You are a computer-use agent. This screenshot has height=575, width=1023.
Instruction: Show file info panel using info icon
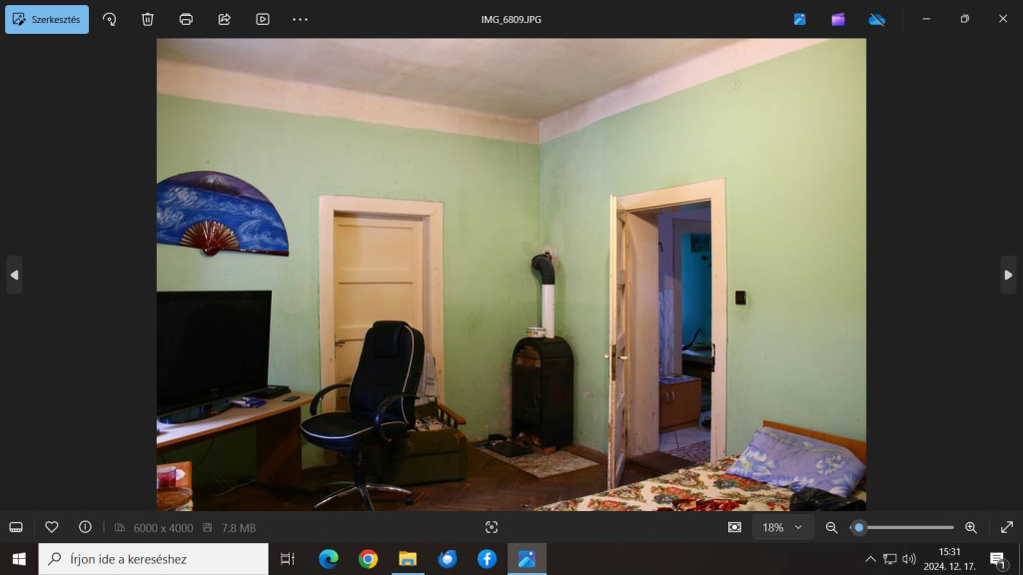85,527
